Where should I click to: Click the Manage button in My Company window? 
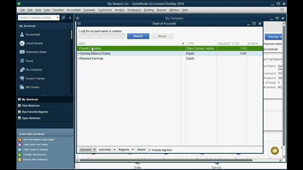click(x=273, y=37)
